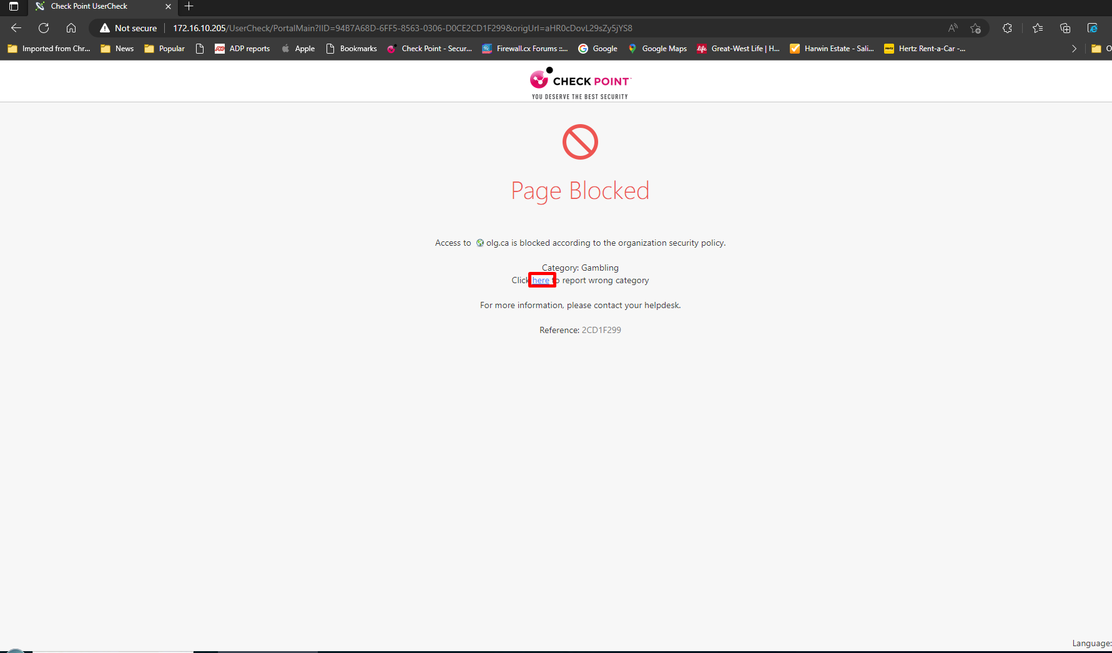Open the Favorites list icon
Viewport: 1112px width, 653px height.
tap(1038, 28)
